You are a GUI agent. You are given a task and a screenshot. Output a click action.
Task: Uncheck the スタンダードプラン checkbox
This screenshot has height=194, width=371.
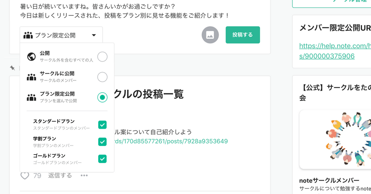pyautogui.click(x=103, y=125)
